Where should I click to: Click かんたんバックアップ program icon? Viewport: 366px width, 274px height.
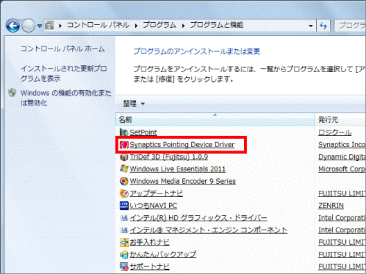coord(124,255)
